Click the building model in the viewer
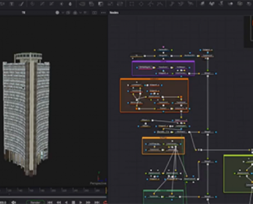The image size is (253, 204). click(26, 114)
